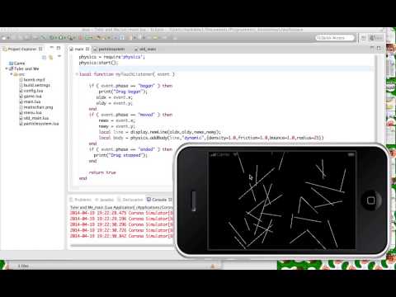Collapse the Tyler and Me project
Screen dimensions: 396x297
(x=7, y=68)
